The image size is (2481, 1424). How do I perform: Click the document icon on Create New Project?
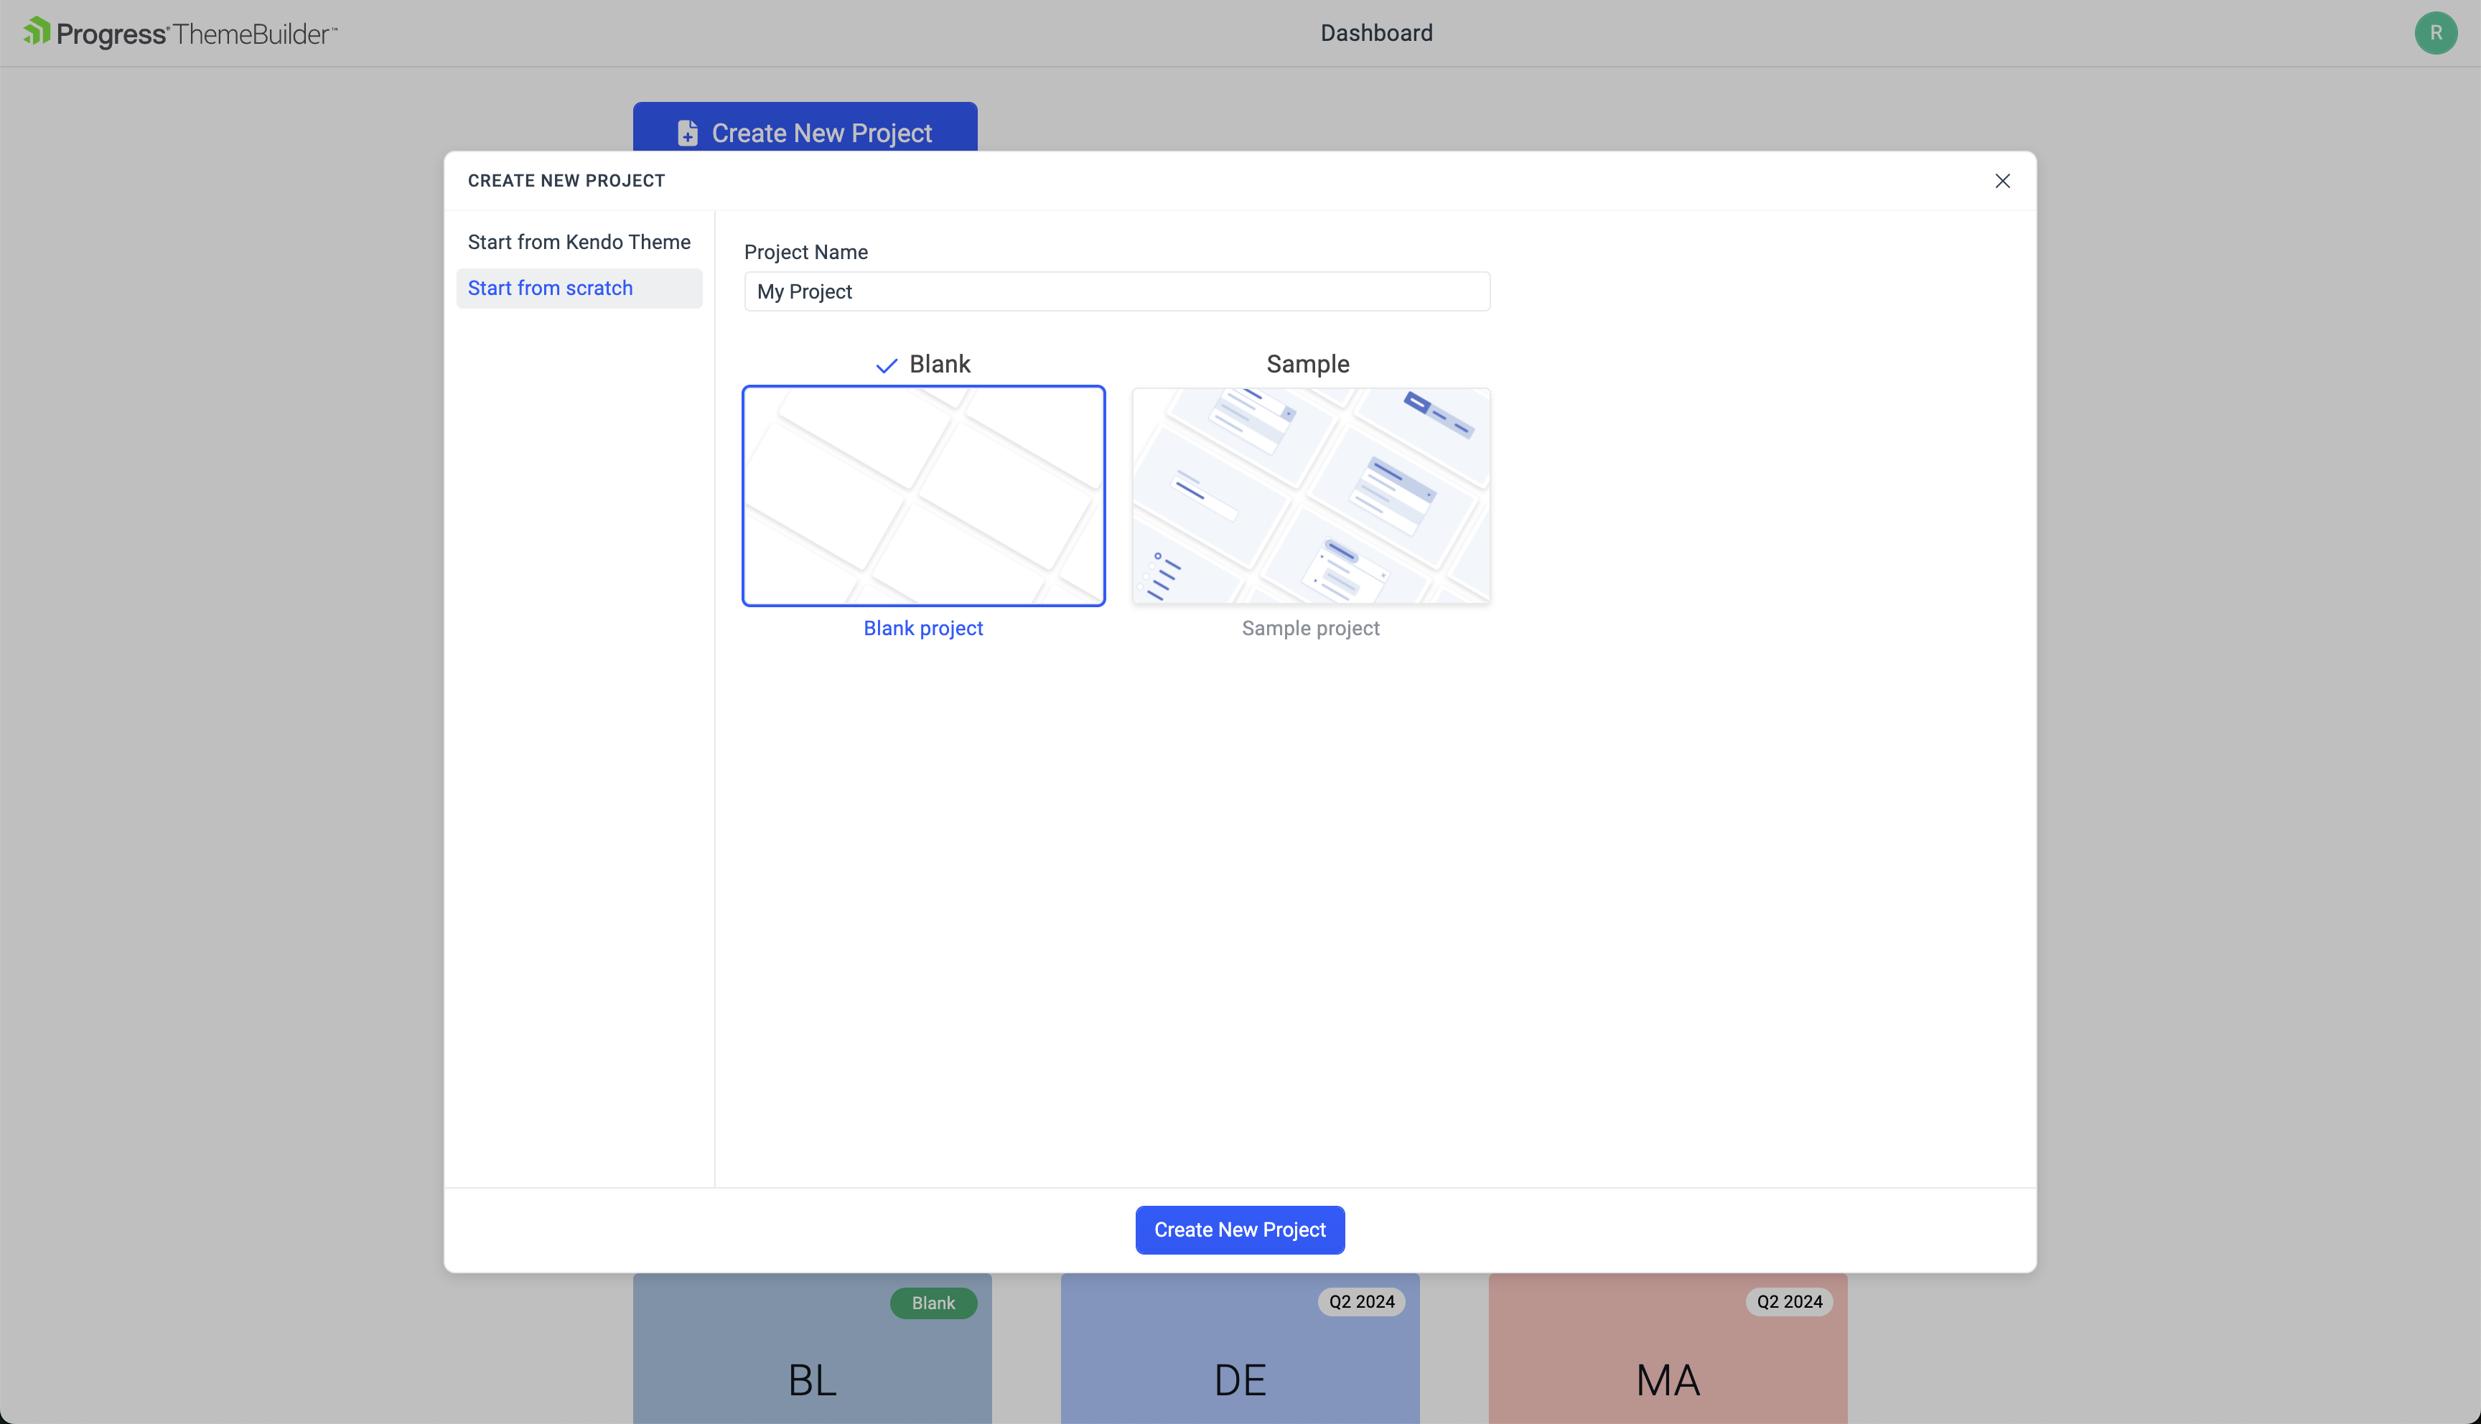tap(686, 133)
